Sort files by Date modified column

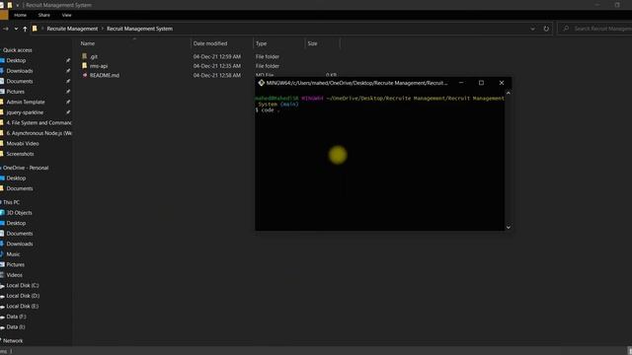210,43
